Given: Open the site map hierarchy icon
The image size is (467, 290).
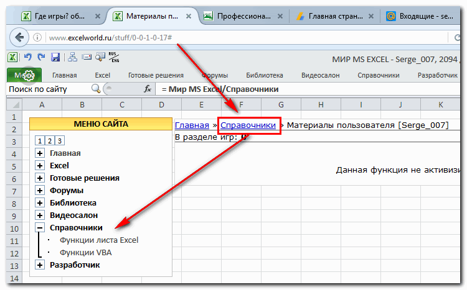Looking at the screenshot, I should point(72,57).
